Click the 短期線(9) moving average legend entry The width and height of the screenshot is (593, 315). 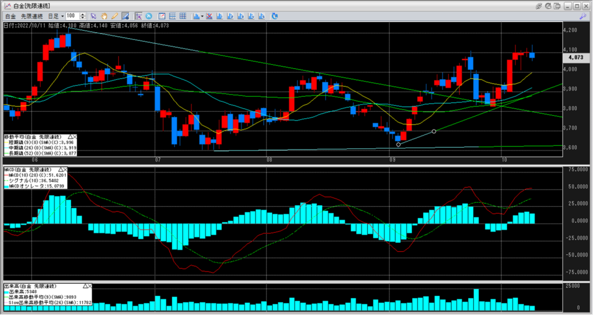tap(40, 142)
